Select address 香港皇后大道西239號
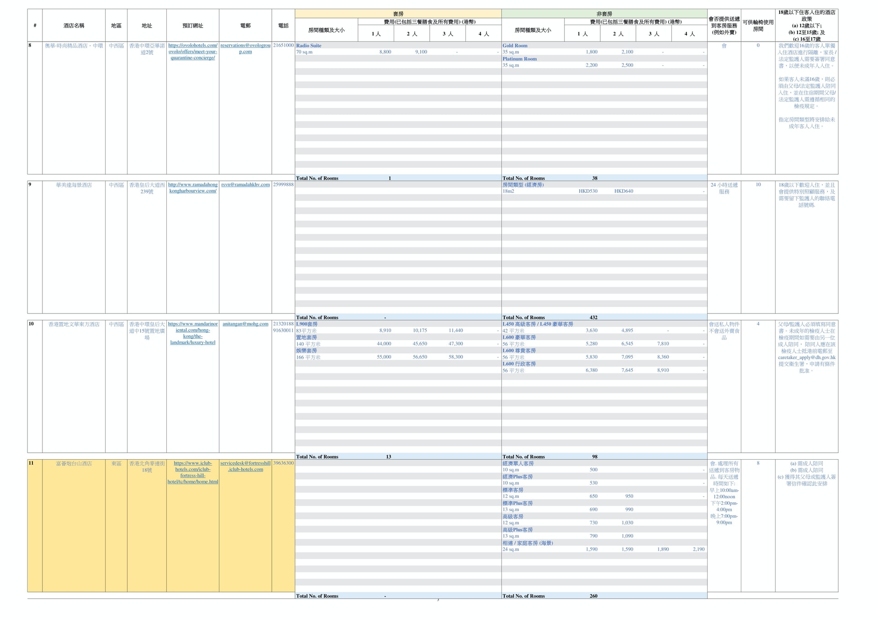The image size is (877, 620). coord(147,188)
